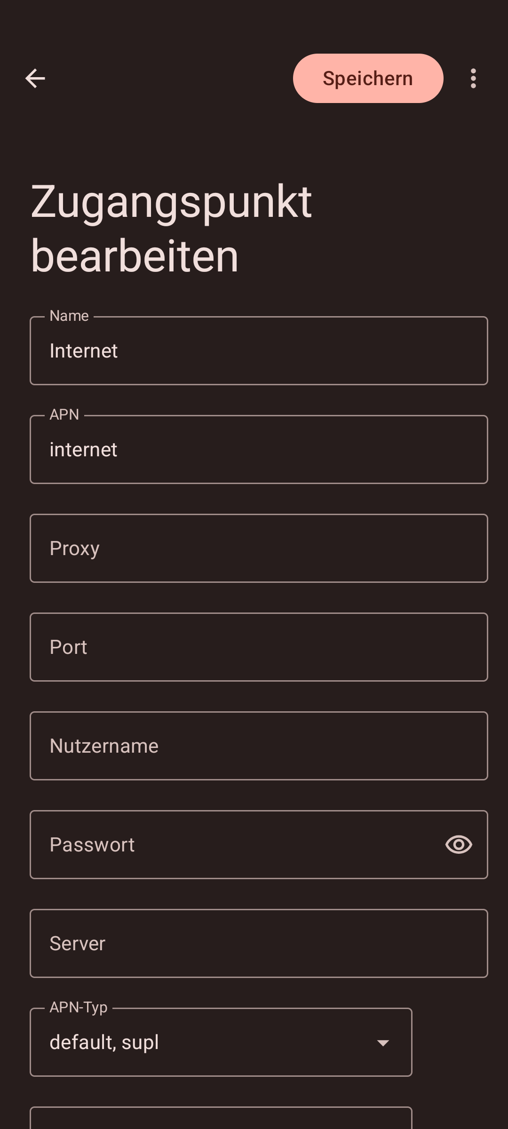Click the entered text 'Internet' under Name
The height and width of the screenshot is (1129, 508).
click(84, 351)
